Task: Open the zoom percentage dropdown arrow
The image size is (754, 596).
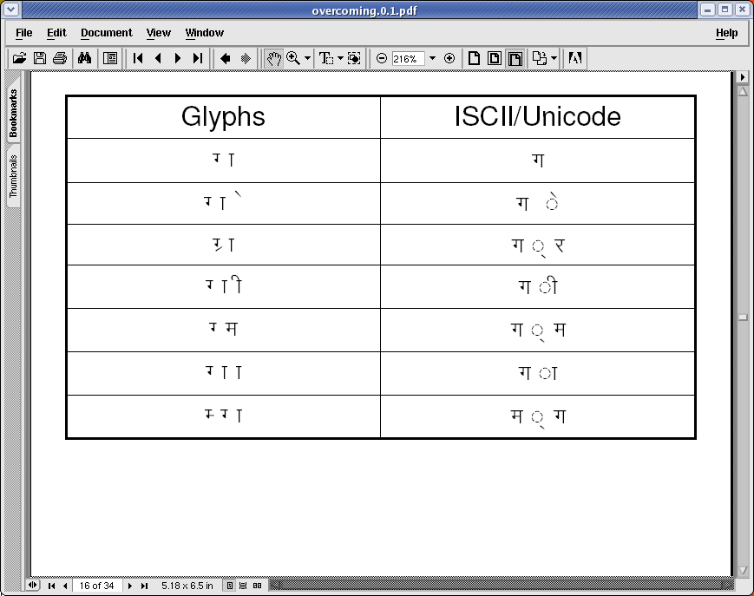Action: (x=432, y=59)
